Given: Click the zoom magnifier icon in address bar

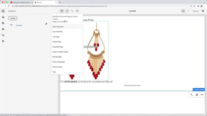Looking at the screenshot, I should pos(191,6).
